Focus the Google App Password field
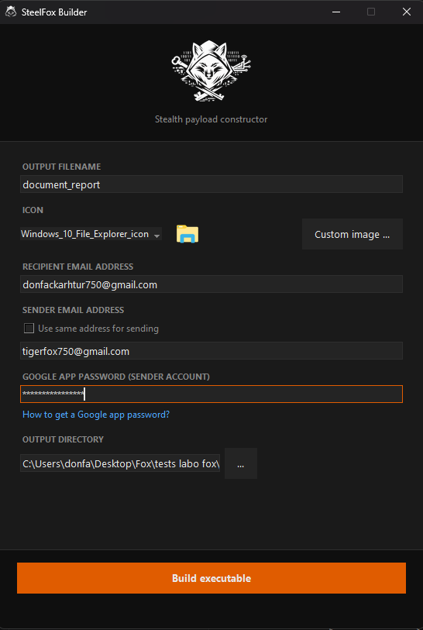Image resolution: width=423 pixels, height=630 pixels. tap(211, 394)
